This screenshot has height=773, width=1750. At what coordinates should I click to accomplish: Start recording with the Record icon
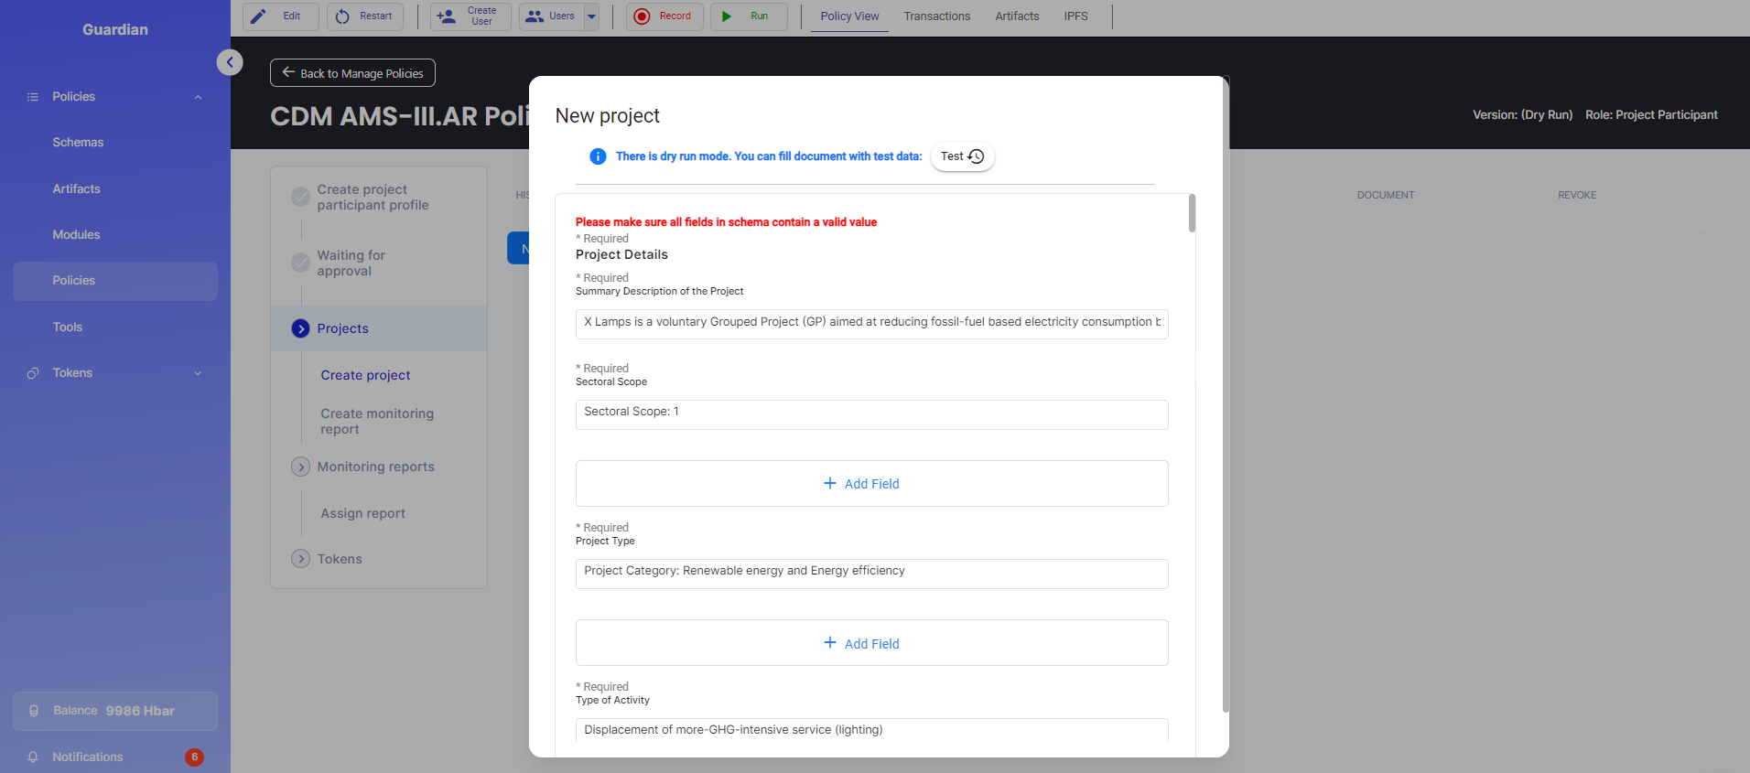pos(643,16)
